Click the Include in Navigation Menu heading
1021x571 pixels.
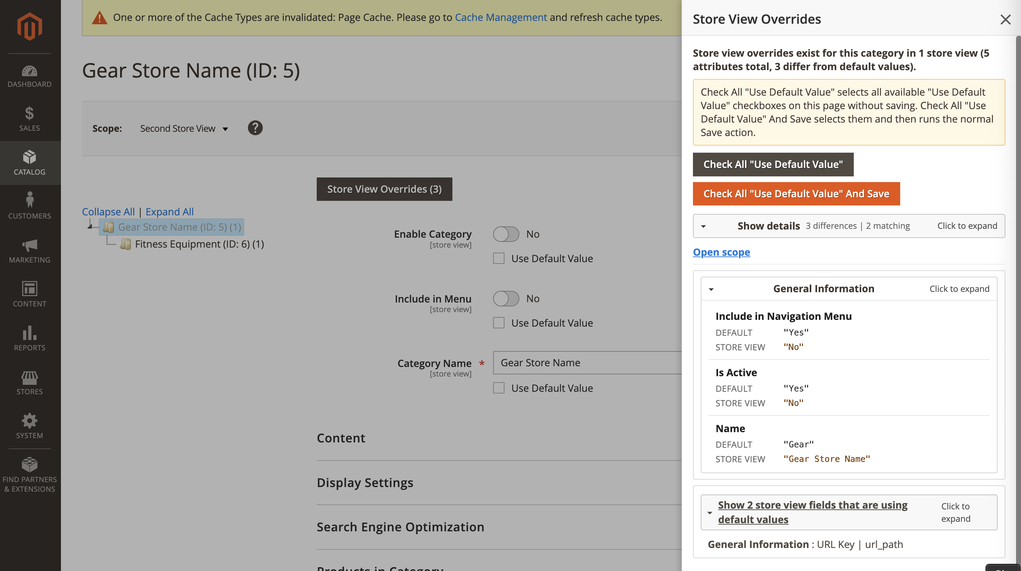pos(783,316)
